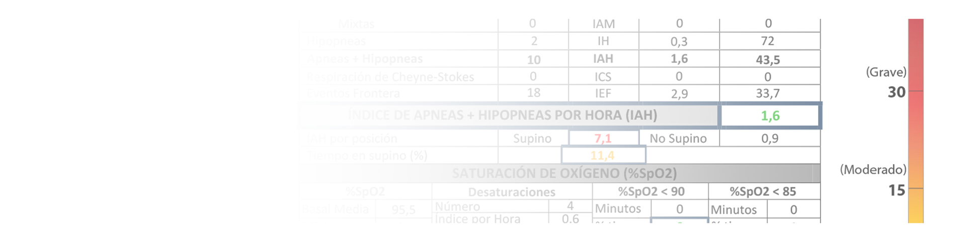Select the (Moderado) severity label

[873, 170]
